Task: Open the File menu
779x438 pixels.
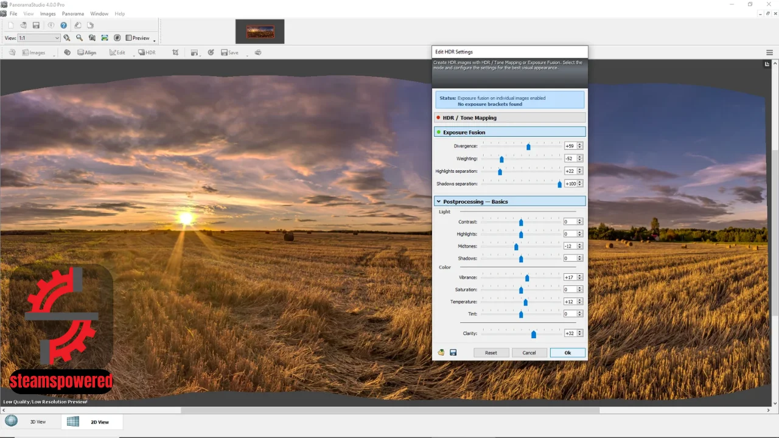Action: [13, 13]
